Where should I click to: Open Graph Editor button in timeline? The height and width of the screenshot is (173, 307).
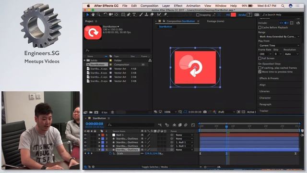(193, 125)
